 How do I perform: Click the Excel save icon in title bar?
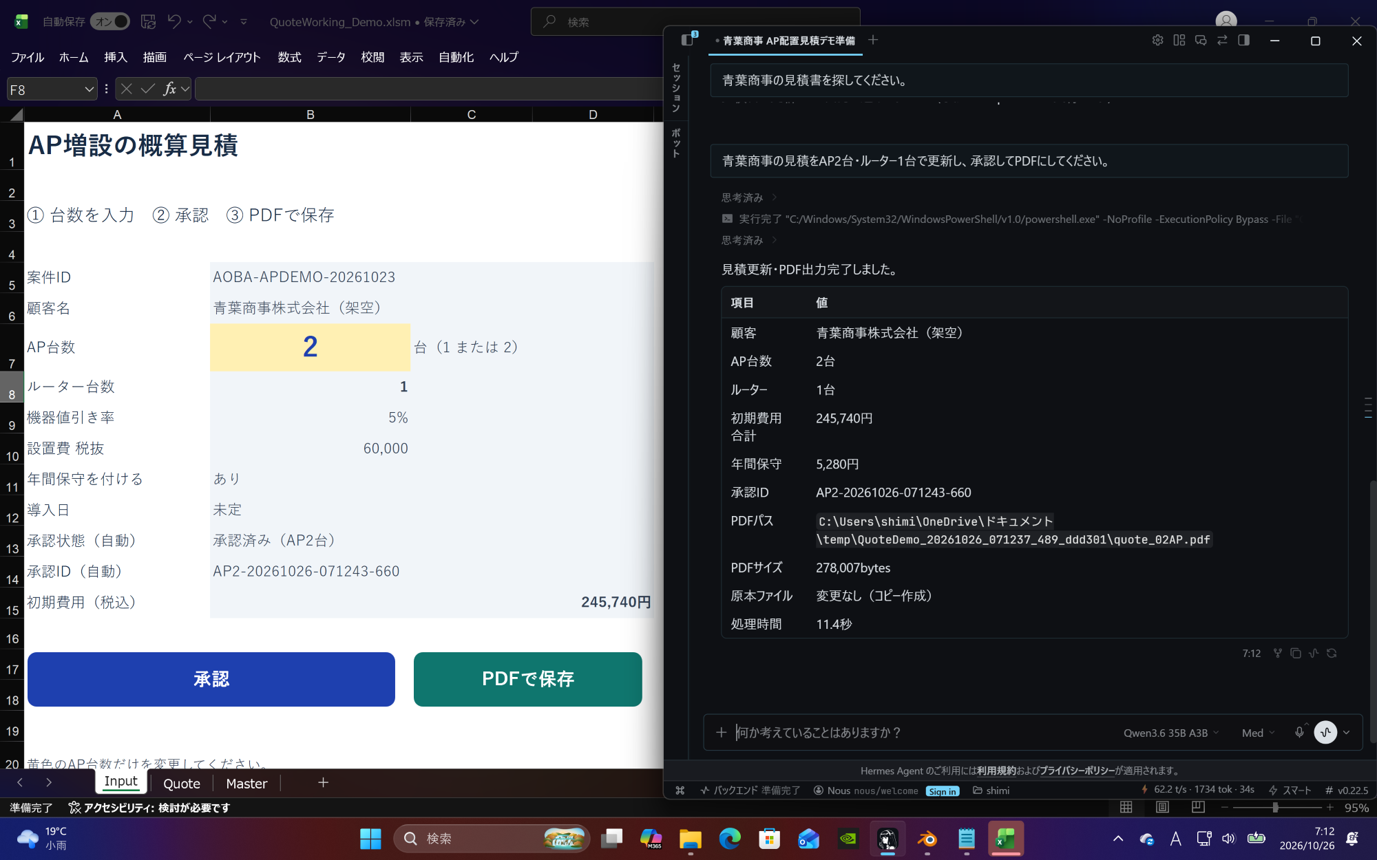[x=148, y=22]
